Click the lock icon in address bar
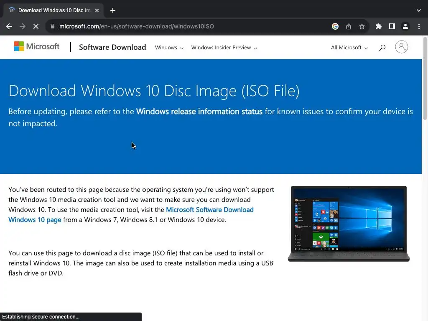Image resolution: width=428 pixels, height=321 pixels. (53, 26)
